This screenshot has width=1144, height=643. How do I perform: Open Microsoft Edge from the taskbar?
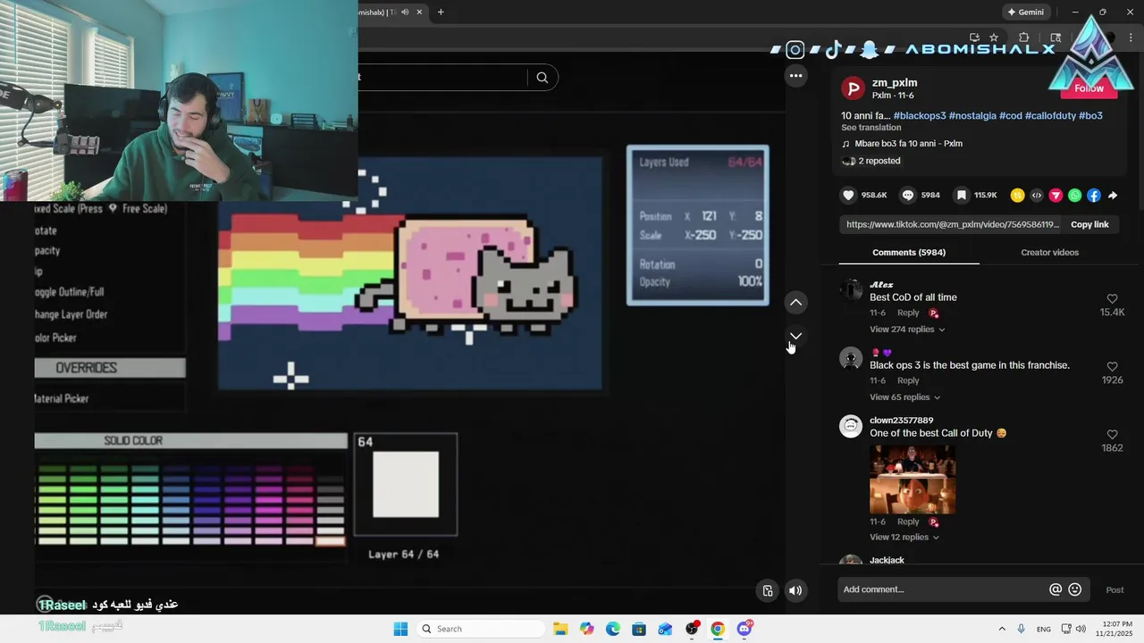613,629
